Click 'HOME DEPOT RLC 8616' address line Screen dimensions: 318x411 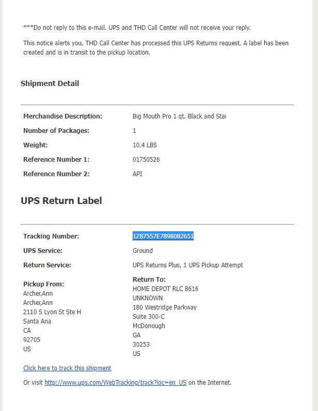pos(166,289)
